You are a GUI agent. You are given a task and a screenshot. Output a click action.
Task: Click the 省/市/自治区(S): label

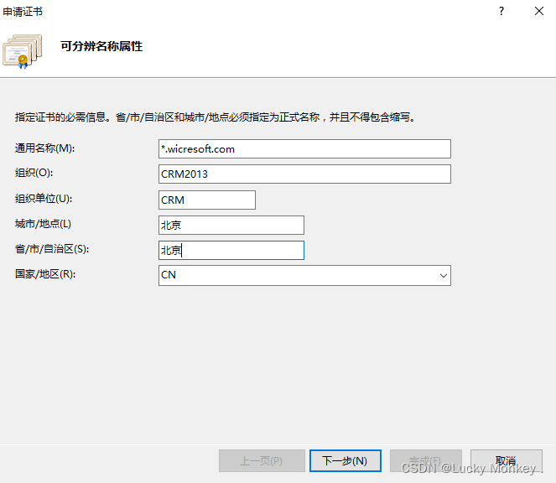pos(52,249)
